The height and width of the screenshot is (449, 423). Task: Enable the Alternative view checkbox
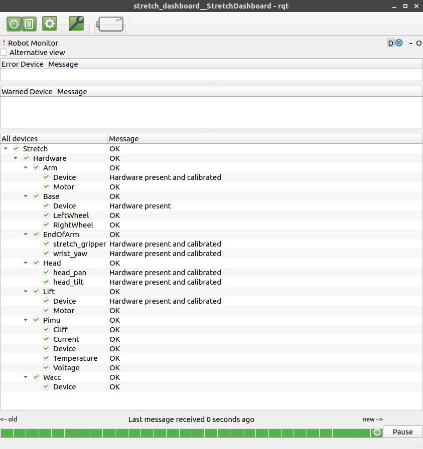[4, 53]
